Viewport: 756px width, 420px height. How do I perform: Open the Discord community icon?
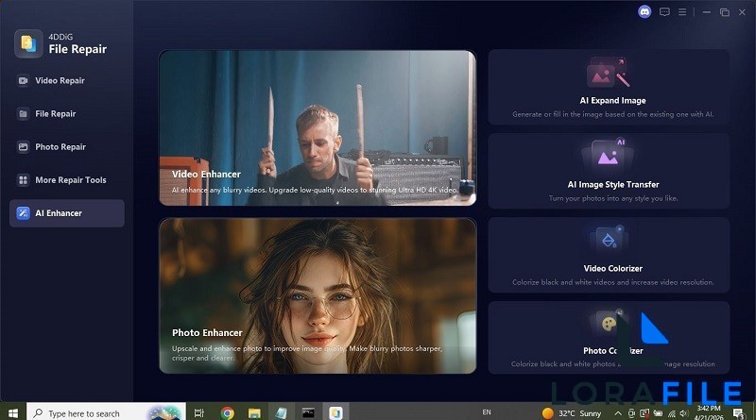tap(644, 12)
